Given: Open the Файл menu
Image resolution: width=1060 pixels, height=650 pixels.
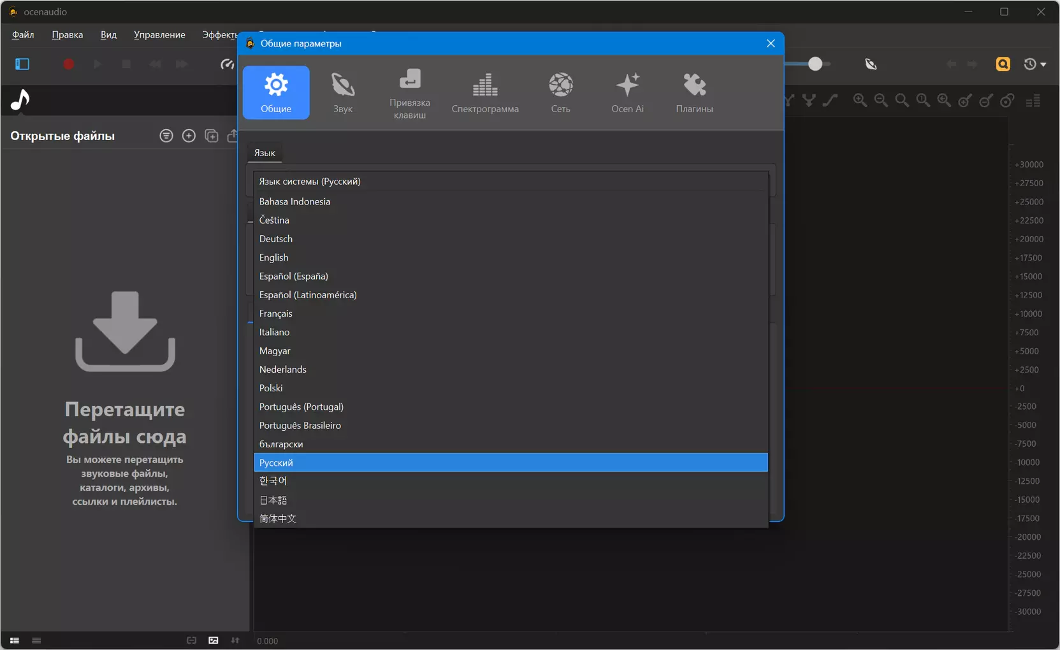Looking at the screenshot, I should (x=23, y=34).
